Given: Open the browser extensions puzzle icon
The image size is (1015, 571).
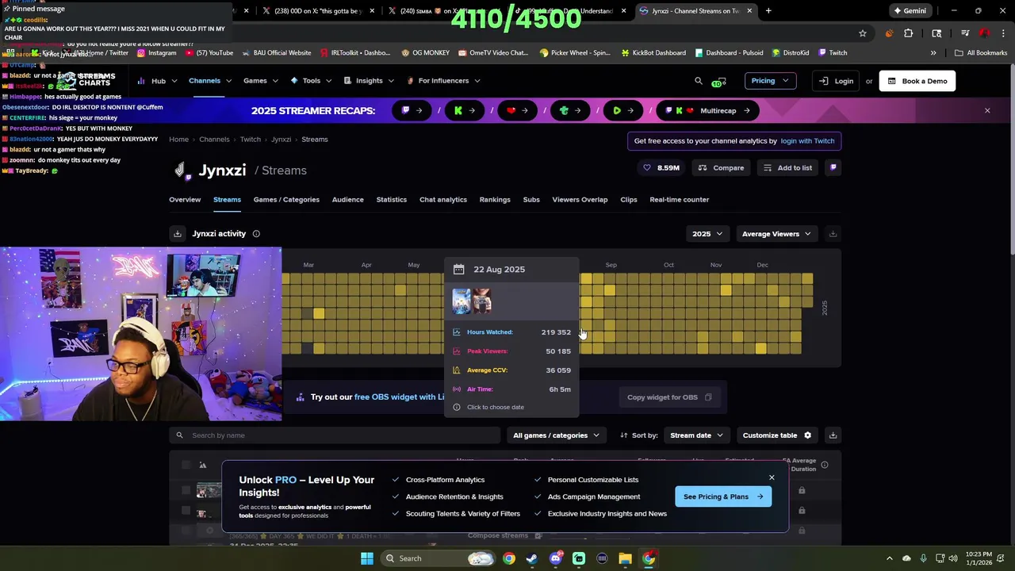Looking at the screenshot, I should [x=909, y=33].
